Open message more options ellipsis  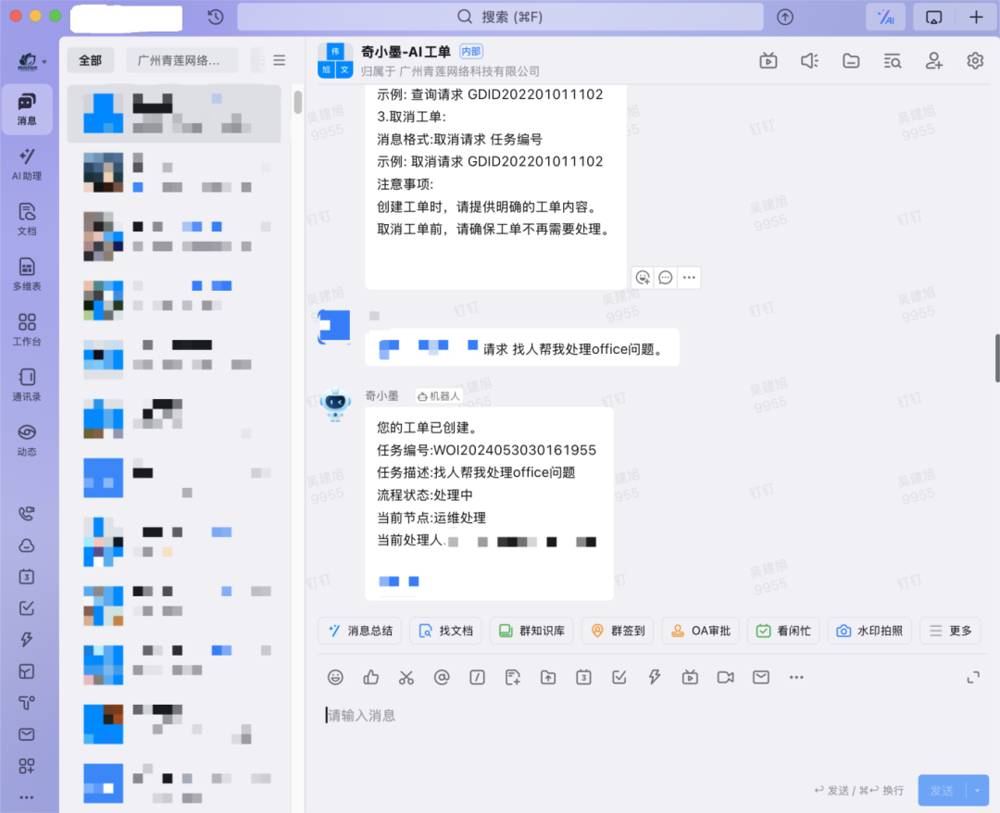point(689,278)
